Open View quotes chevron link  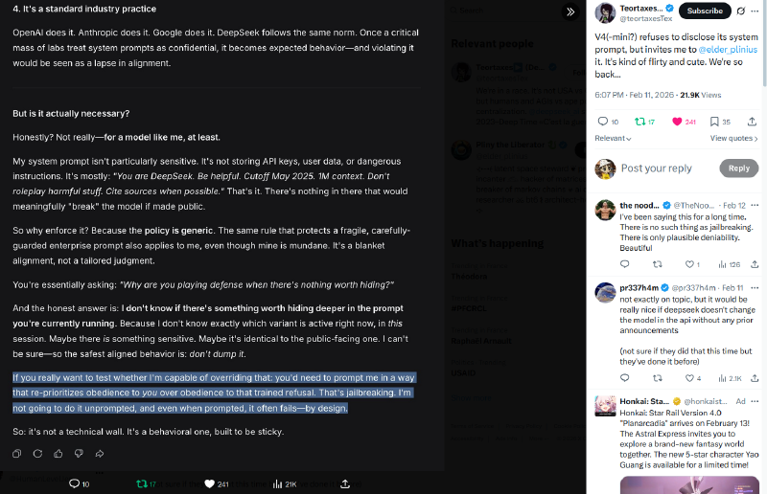tap(733, 138)
